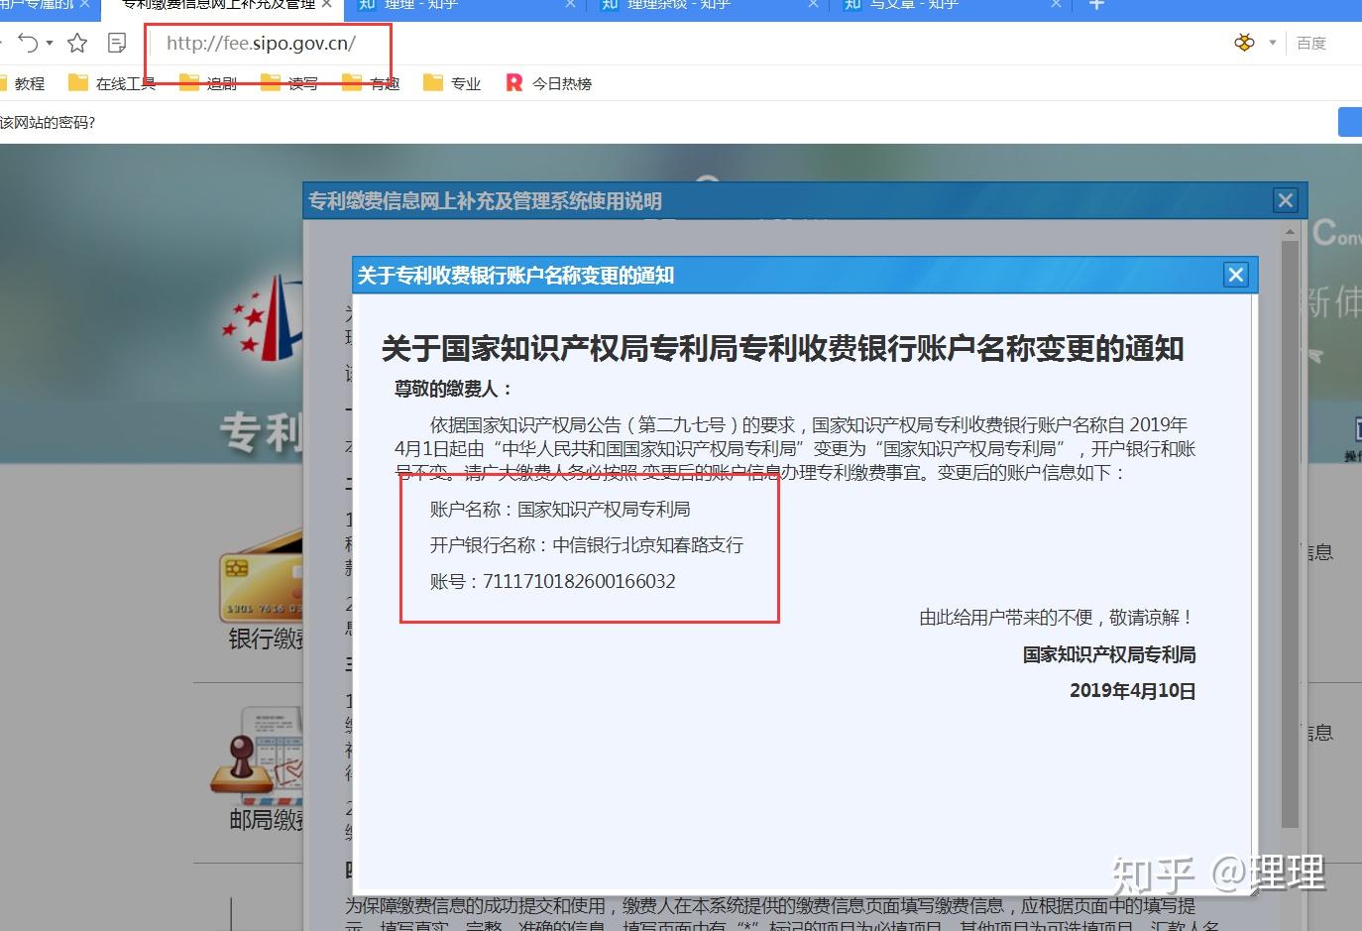The height and width of the screenshot is (931, 1362).
Task: Open the 今日热榜 bookmark
Action: 549,83
